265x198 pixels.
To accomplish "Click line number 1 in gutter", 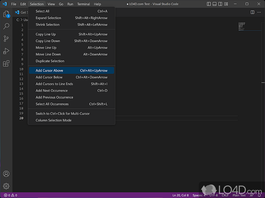I will click(22, 25).
